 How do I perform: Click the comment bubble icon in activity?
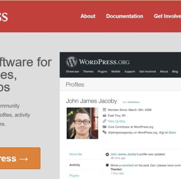[107, 165]
